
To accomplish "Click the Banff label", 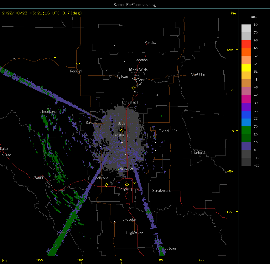I will pos(39,178).
